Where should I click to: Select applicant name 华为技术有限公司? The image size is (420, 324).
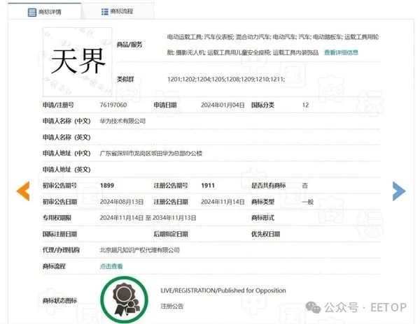pos(122,121)
